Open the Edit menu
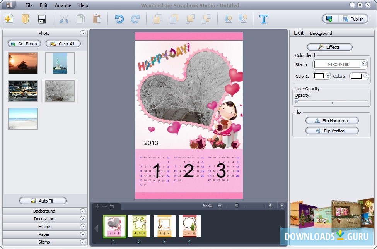The width and height of the screenshot is (377, 249). tap(44, 5)
